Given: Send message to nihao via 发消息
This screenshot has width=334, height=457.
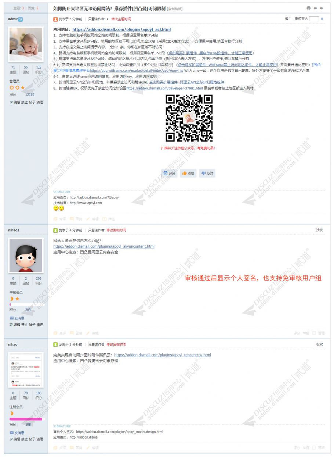Looking at the screenshot, I should pos(17,433).
